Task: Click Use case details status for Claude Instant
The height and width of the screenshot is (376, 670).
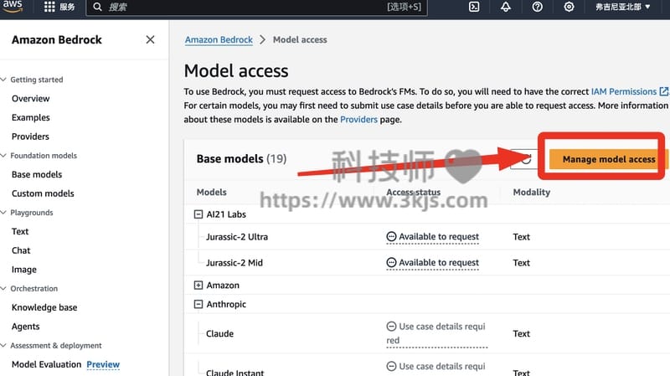Action: (x=436, y=367)
